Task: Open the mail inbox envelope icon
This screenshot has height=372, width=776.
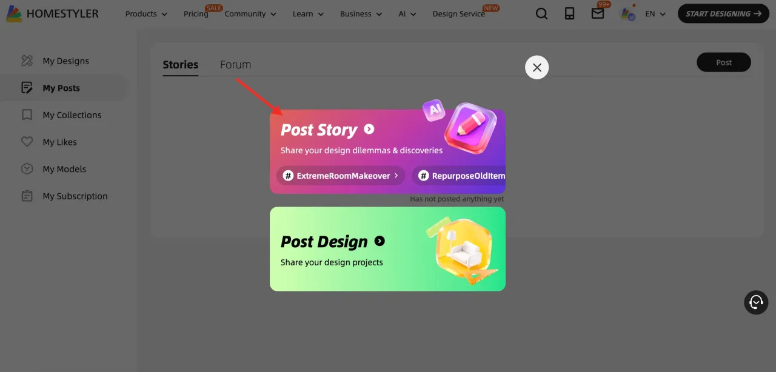Action: click(x=598, y=13)
